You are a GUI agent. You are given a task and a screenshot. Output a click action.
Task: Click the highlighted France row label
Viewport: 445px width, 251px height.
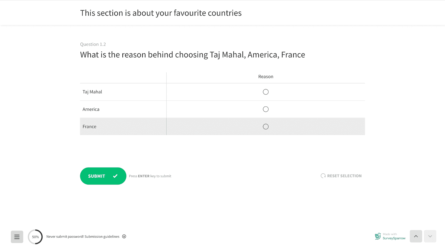click(90, 127)
